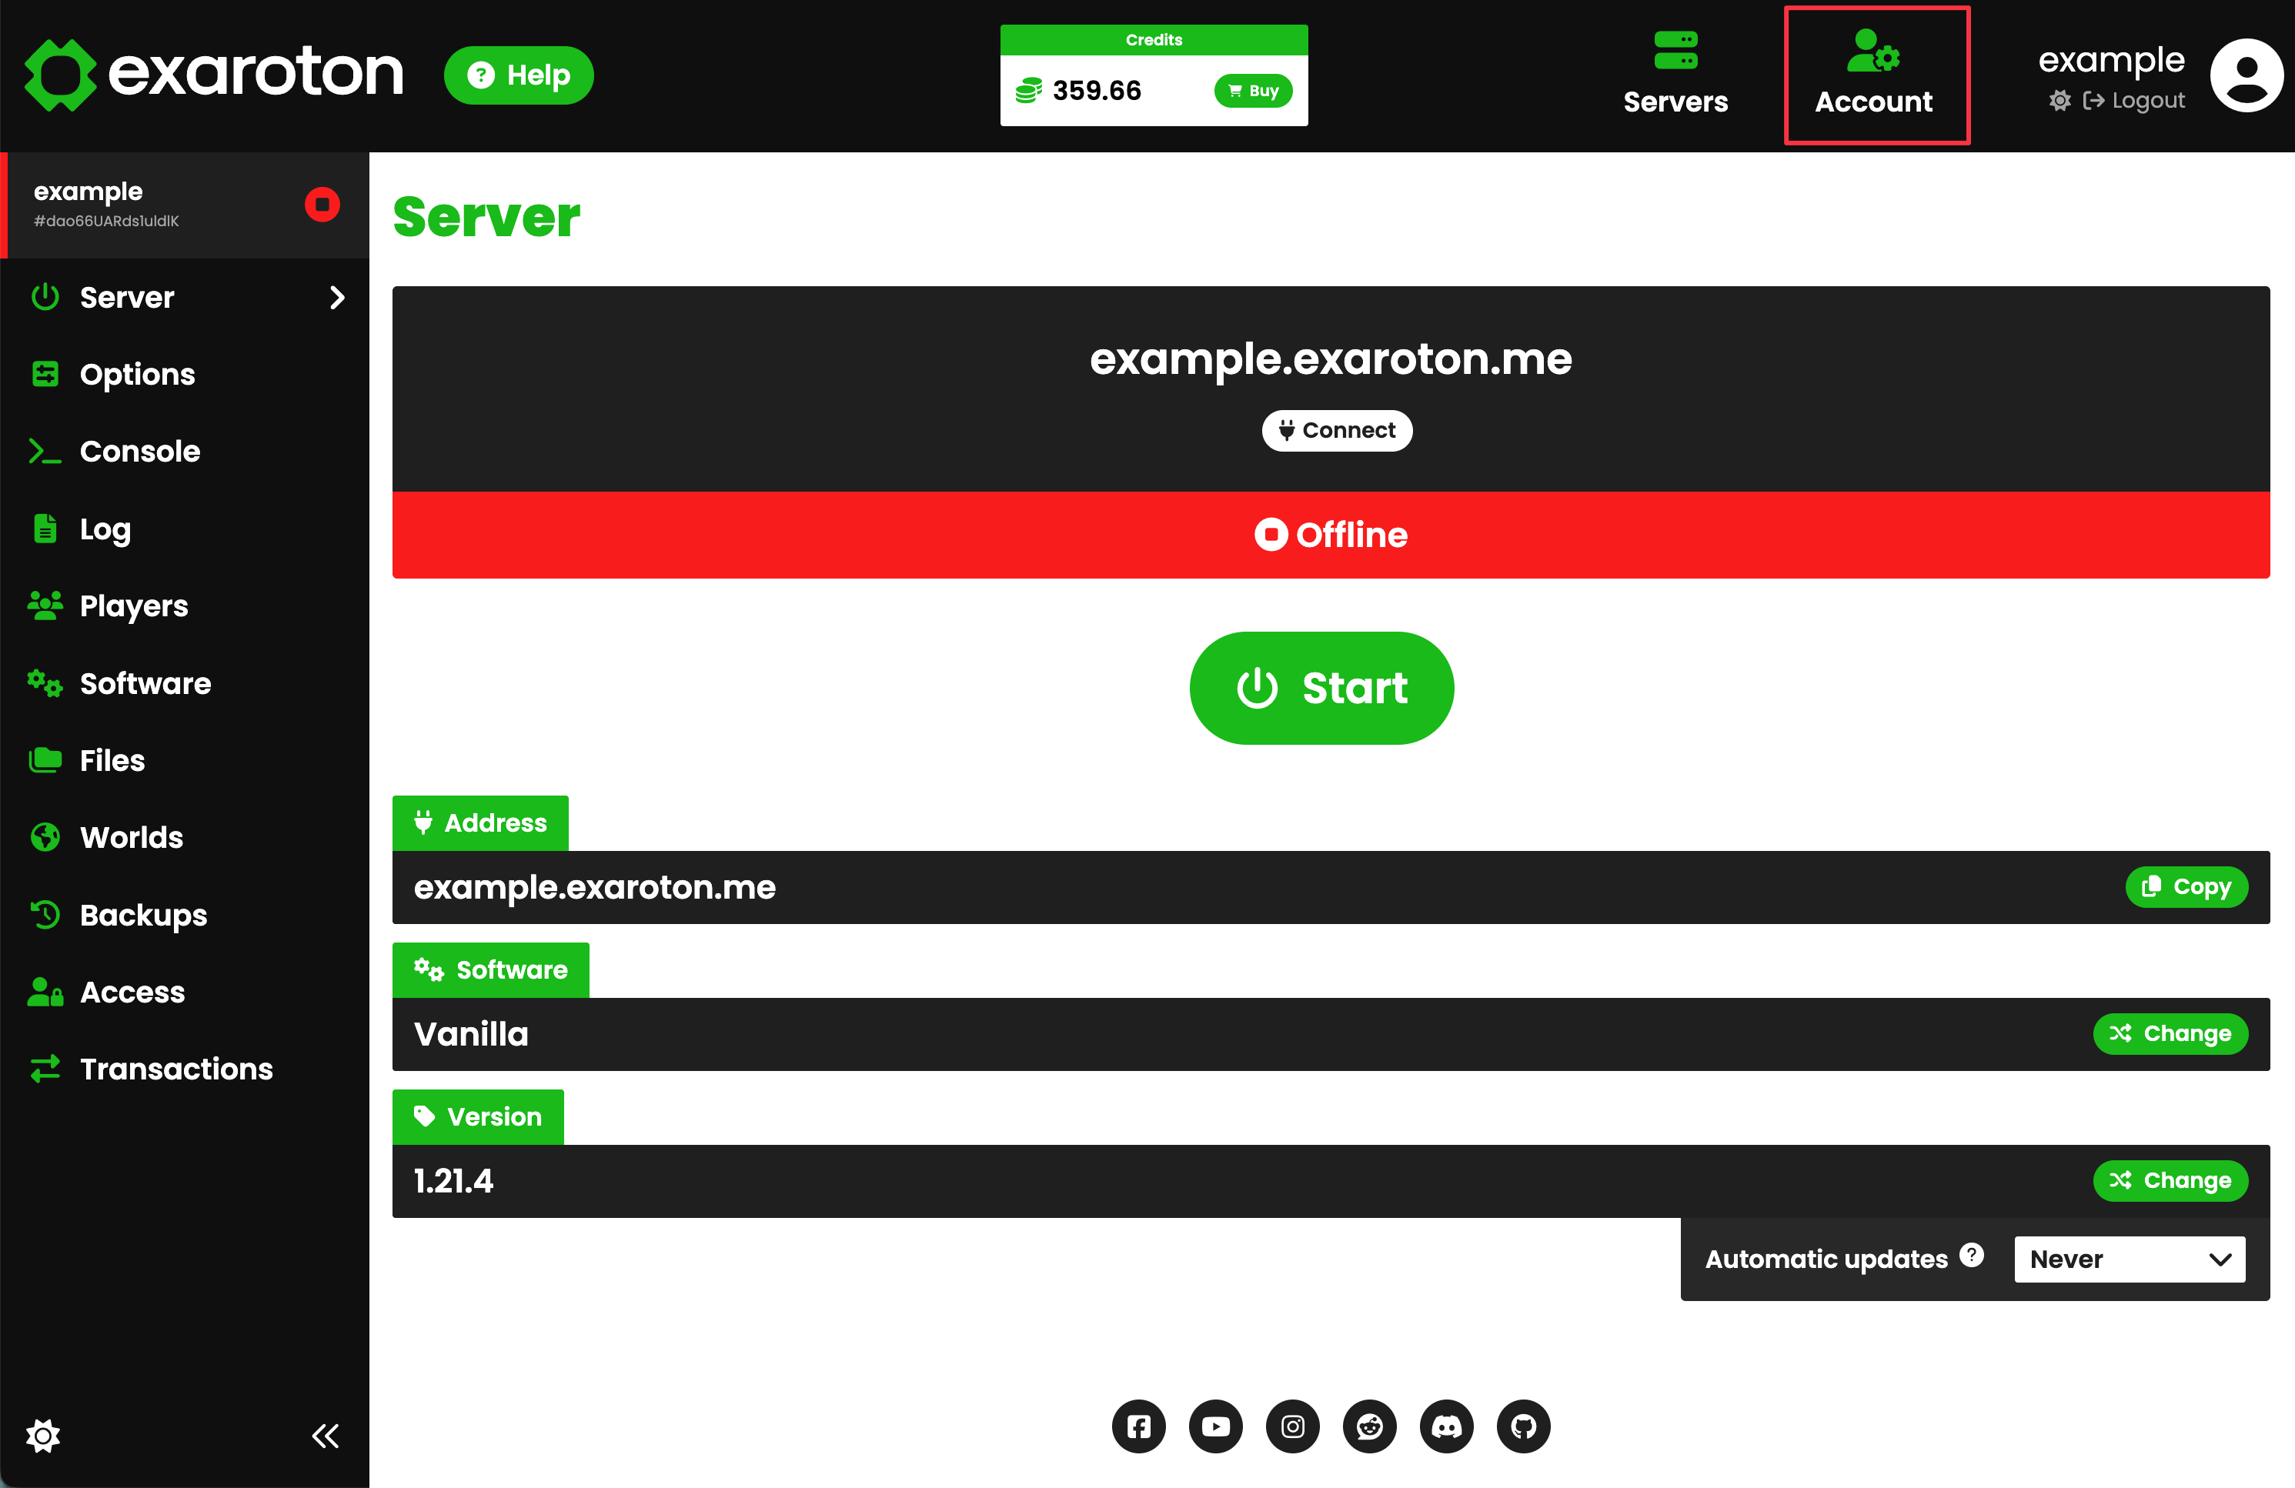
Task: Collapse the sidebar with double chevron
Action: click(325, 1435)
